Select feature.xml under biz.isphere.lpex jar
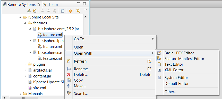222x99 pixels. coord(52,46)
